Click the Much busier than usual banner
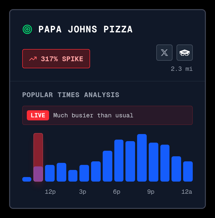The height and width of the screenshot is (218, 215). (107, 115)
